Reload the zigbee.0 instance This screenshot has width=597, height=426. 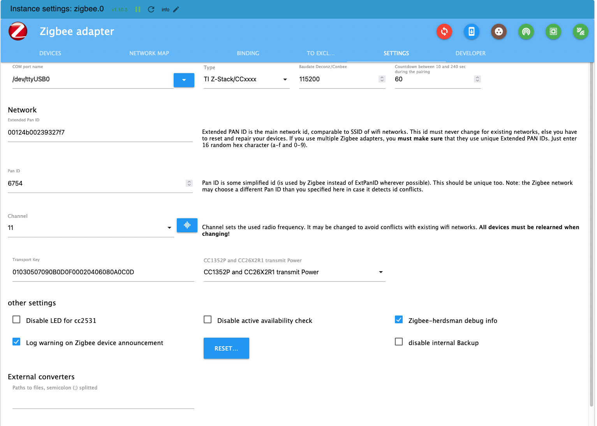coord(151,9)
